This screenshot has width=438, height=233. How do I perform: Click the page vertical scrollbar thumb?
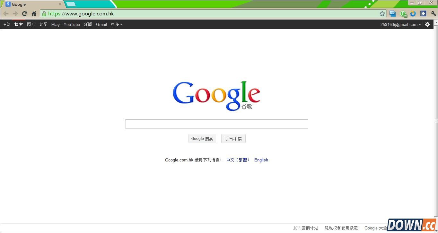436,121
